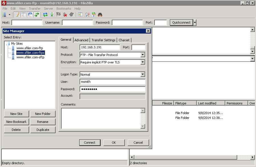Viewport: 256px width, 167px height.
Task: Click the binoculars file search icon
Action: (x=100, y=15)
